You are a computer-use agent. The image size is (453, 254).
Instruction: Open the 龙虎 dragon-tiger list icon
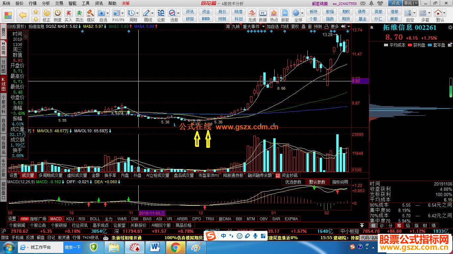point(252,13)
